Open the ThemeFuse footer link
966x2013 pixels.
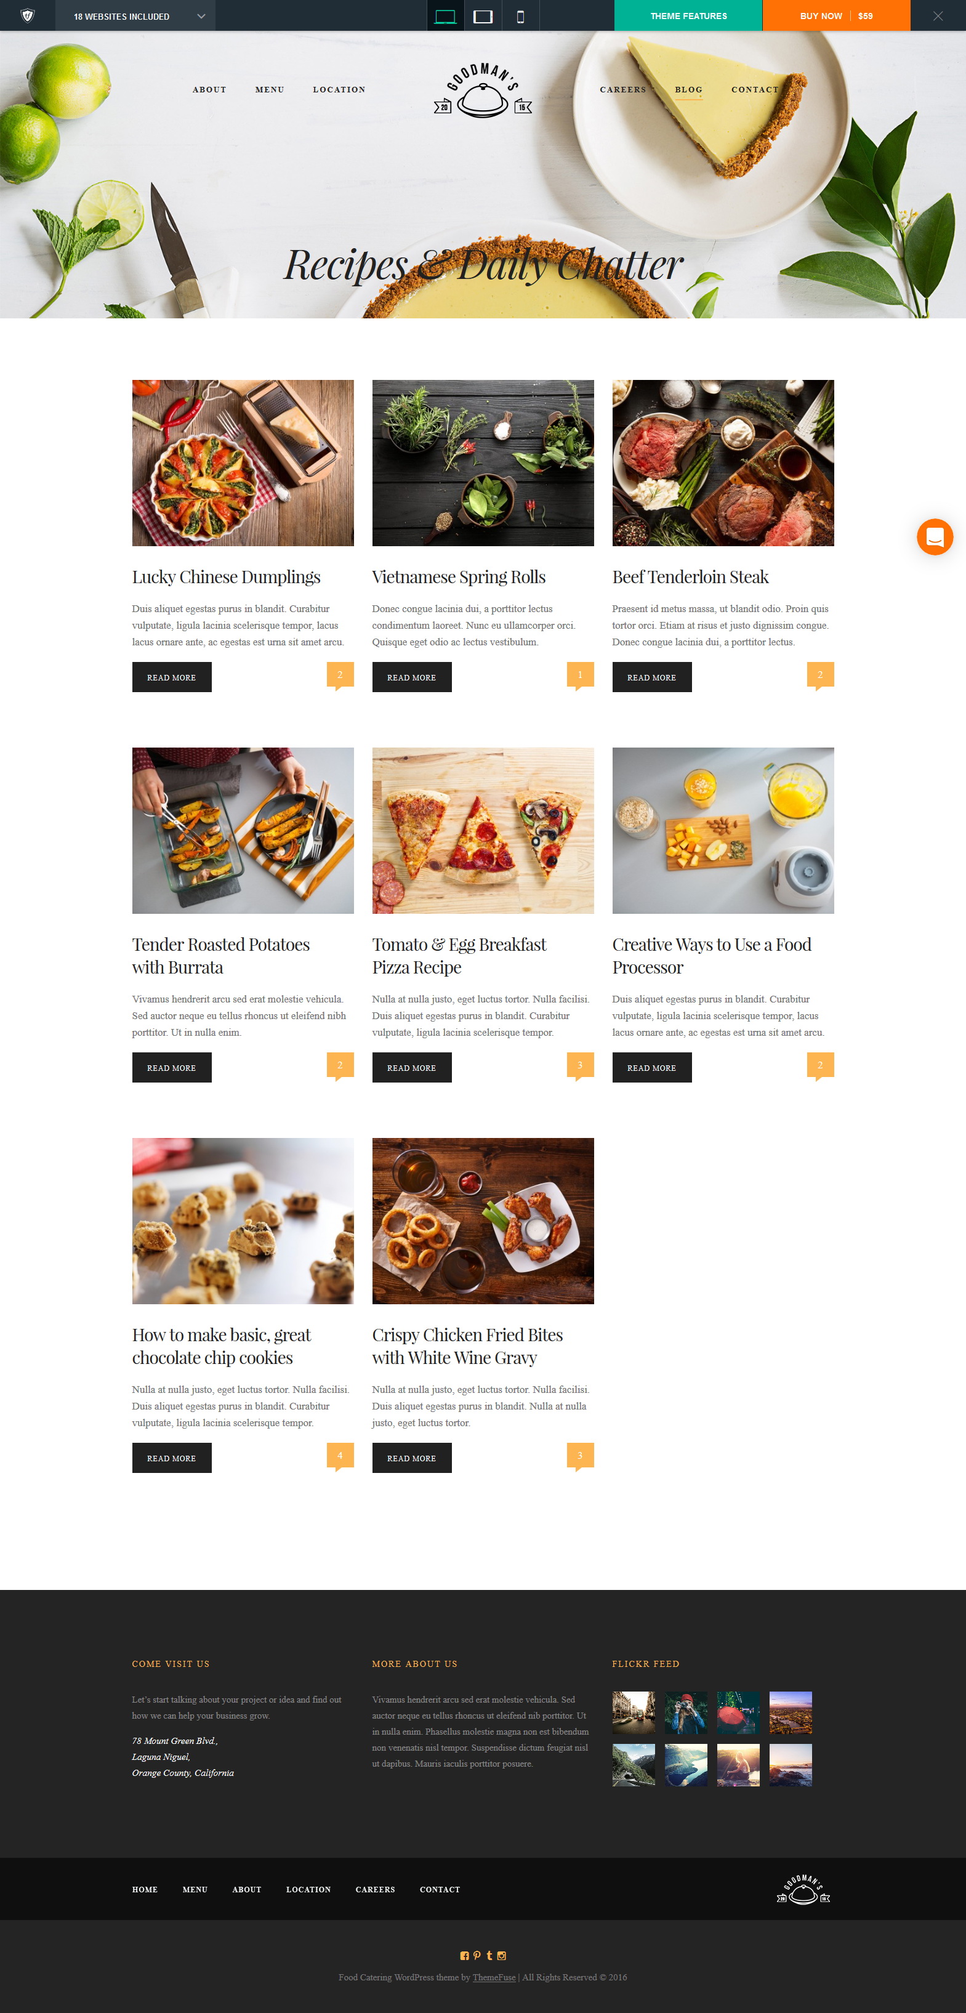(494, 1977)
